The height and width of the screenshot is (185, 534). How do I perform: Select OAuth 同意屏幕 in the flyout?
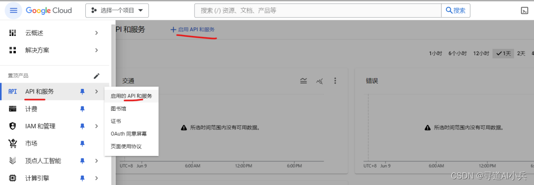point(131,134)
